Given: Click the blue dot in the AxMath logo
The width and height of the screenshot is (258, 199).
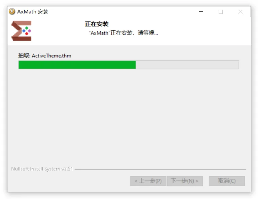Looking at the screenshot, I should pyautogui.click(x=24, y=31).
